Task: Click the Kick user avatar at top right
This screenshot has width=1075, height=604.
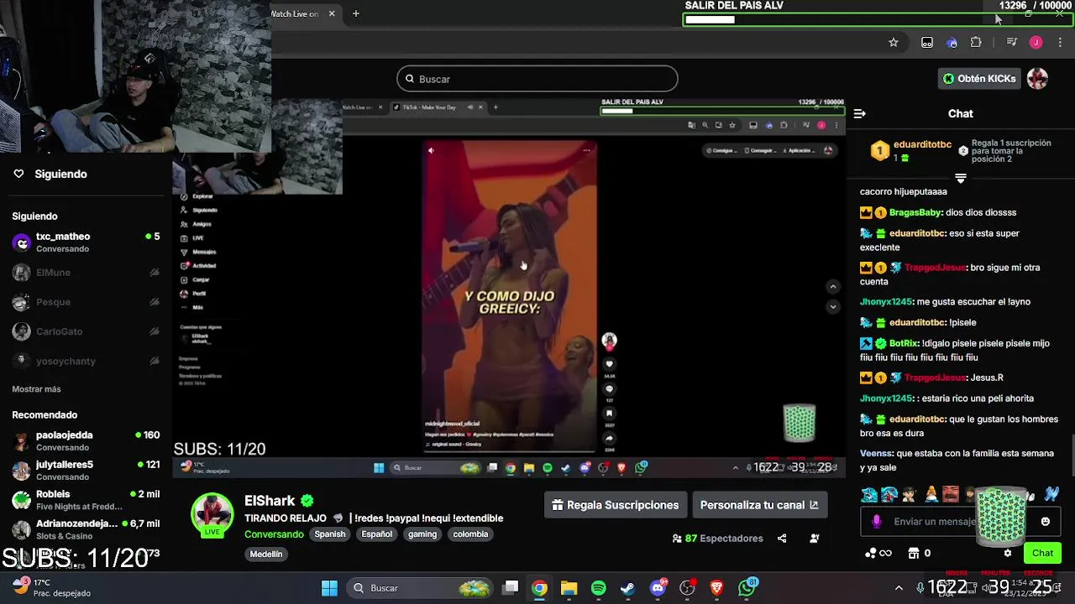Action: 1038,79
